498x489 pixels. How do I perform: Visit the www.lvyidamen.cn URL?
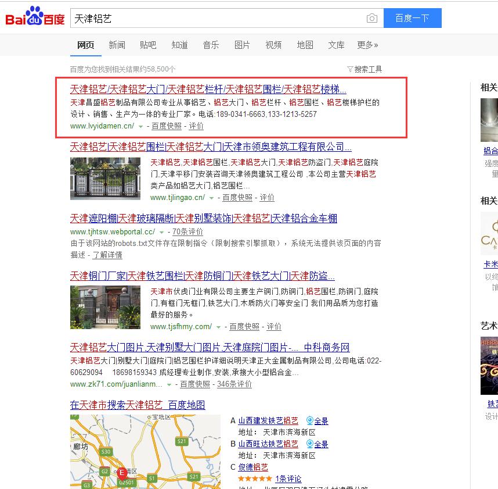pyautogui.click(x=102, y=126)
